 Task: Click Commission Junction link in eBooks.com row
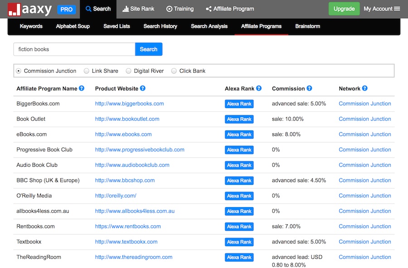click(365, 134)
